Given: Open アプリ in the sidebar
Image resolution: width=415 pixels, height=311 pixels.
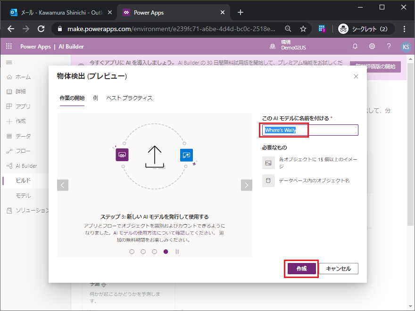Looking at the screenshot, I should click(18, 106).
